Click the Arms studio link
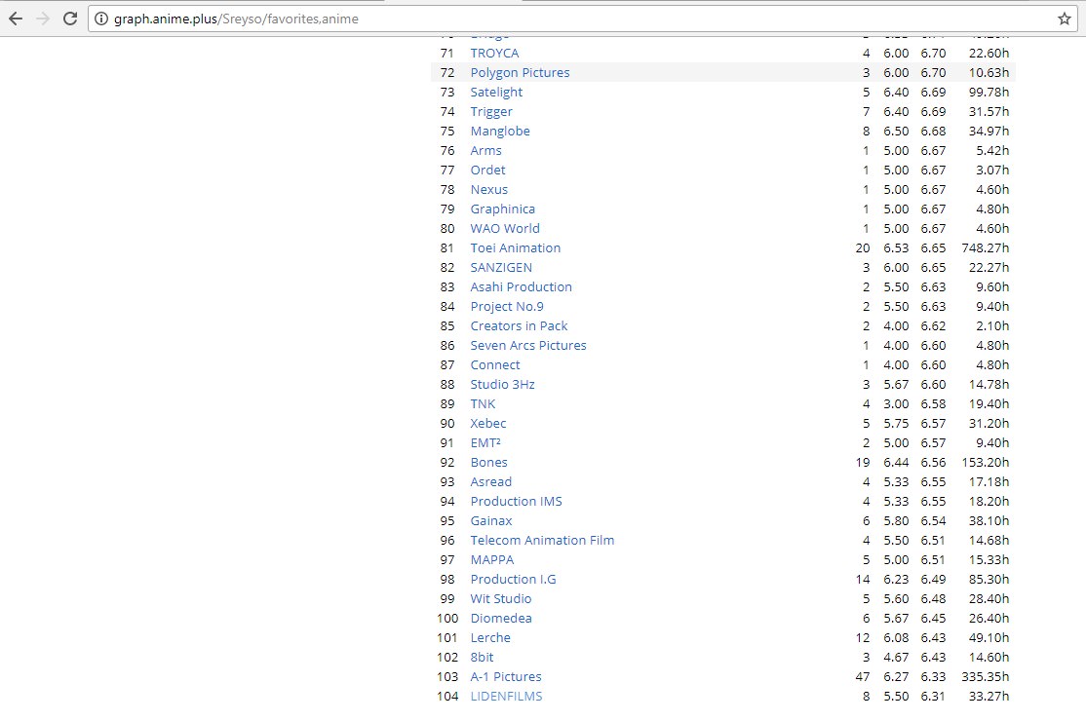Viewport: 1086px width, 721px height. point(485,150)
